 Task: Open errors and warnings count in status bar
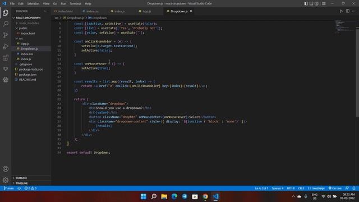coord(30,189)
